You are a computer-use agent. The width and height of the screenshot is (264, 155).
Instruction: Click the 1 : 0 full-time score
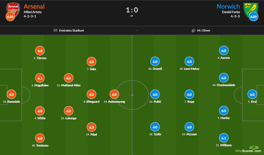tap(132, 10)
